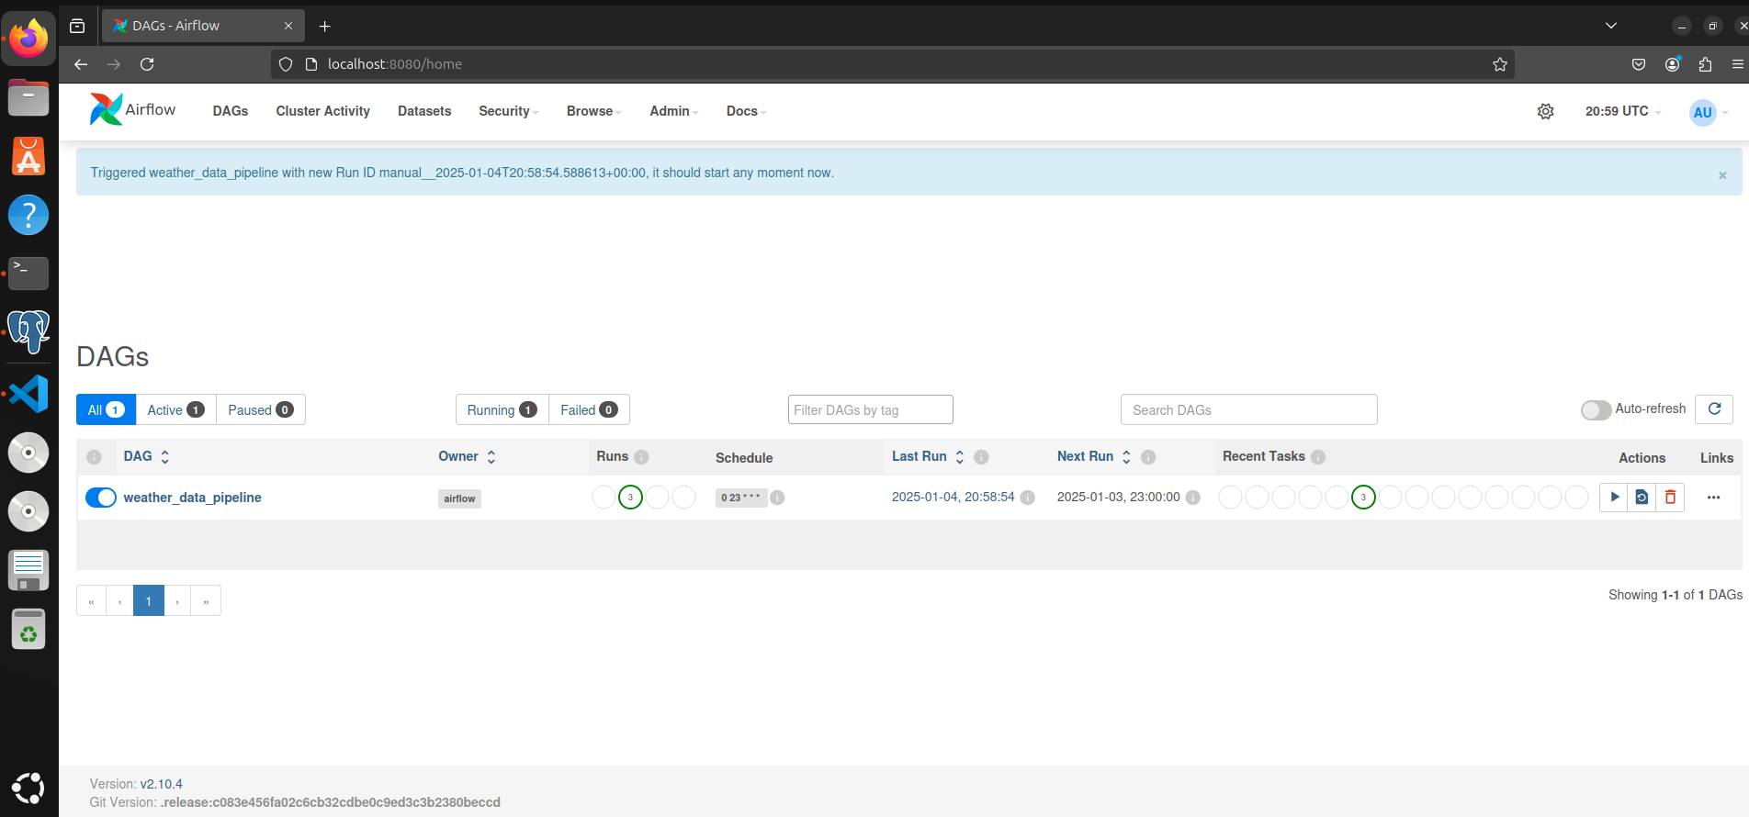Open Files manager from the dock

[28, 97]
